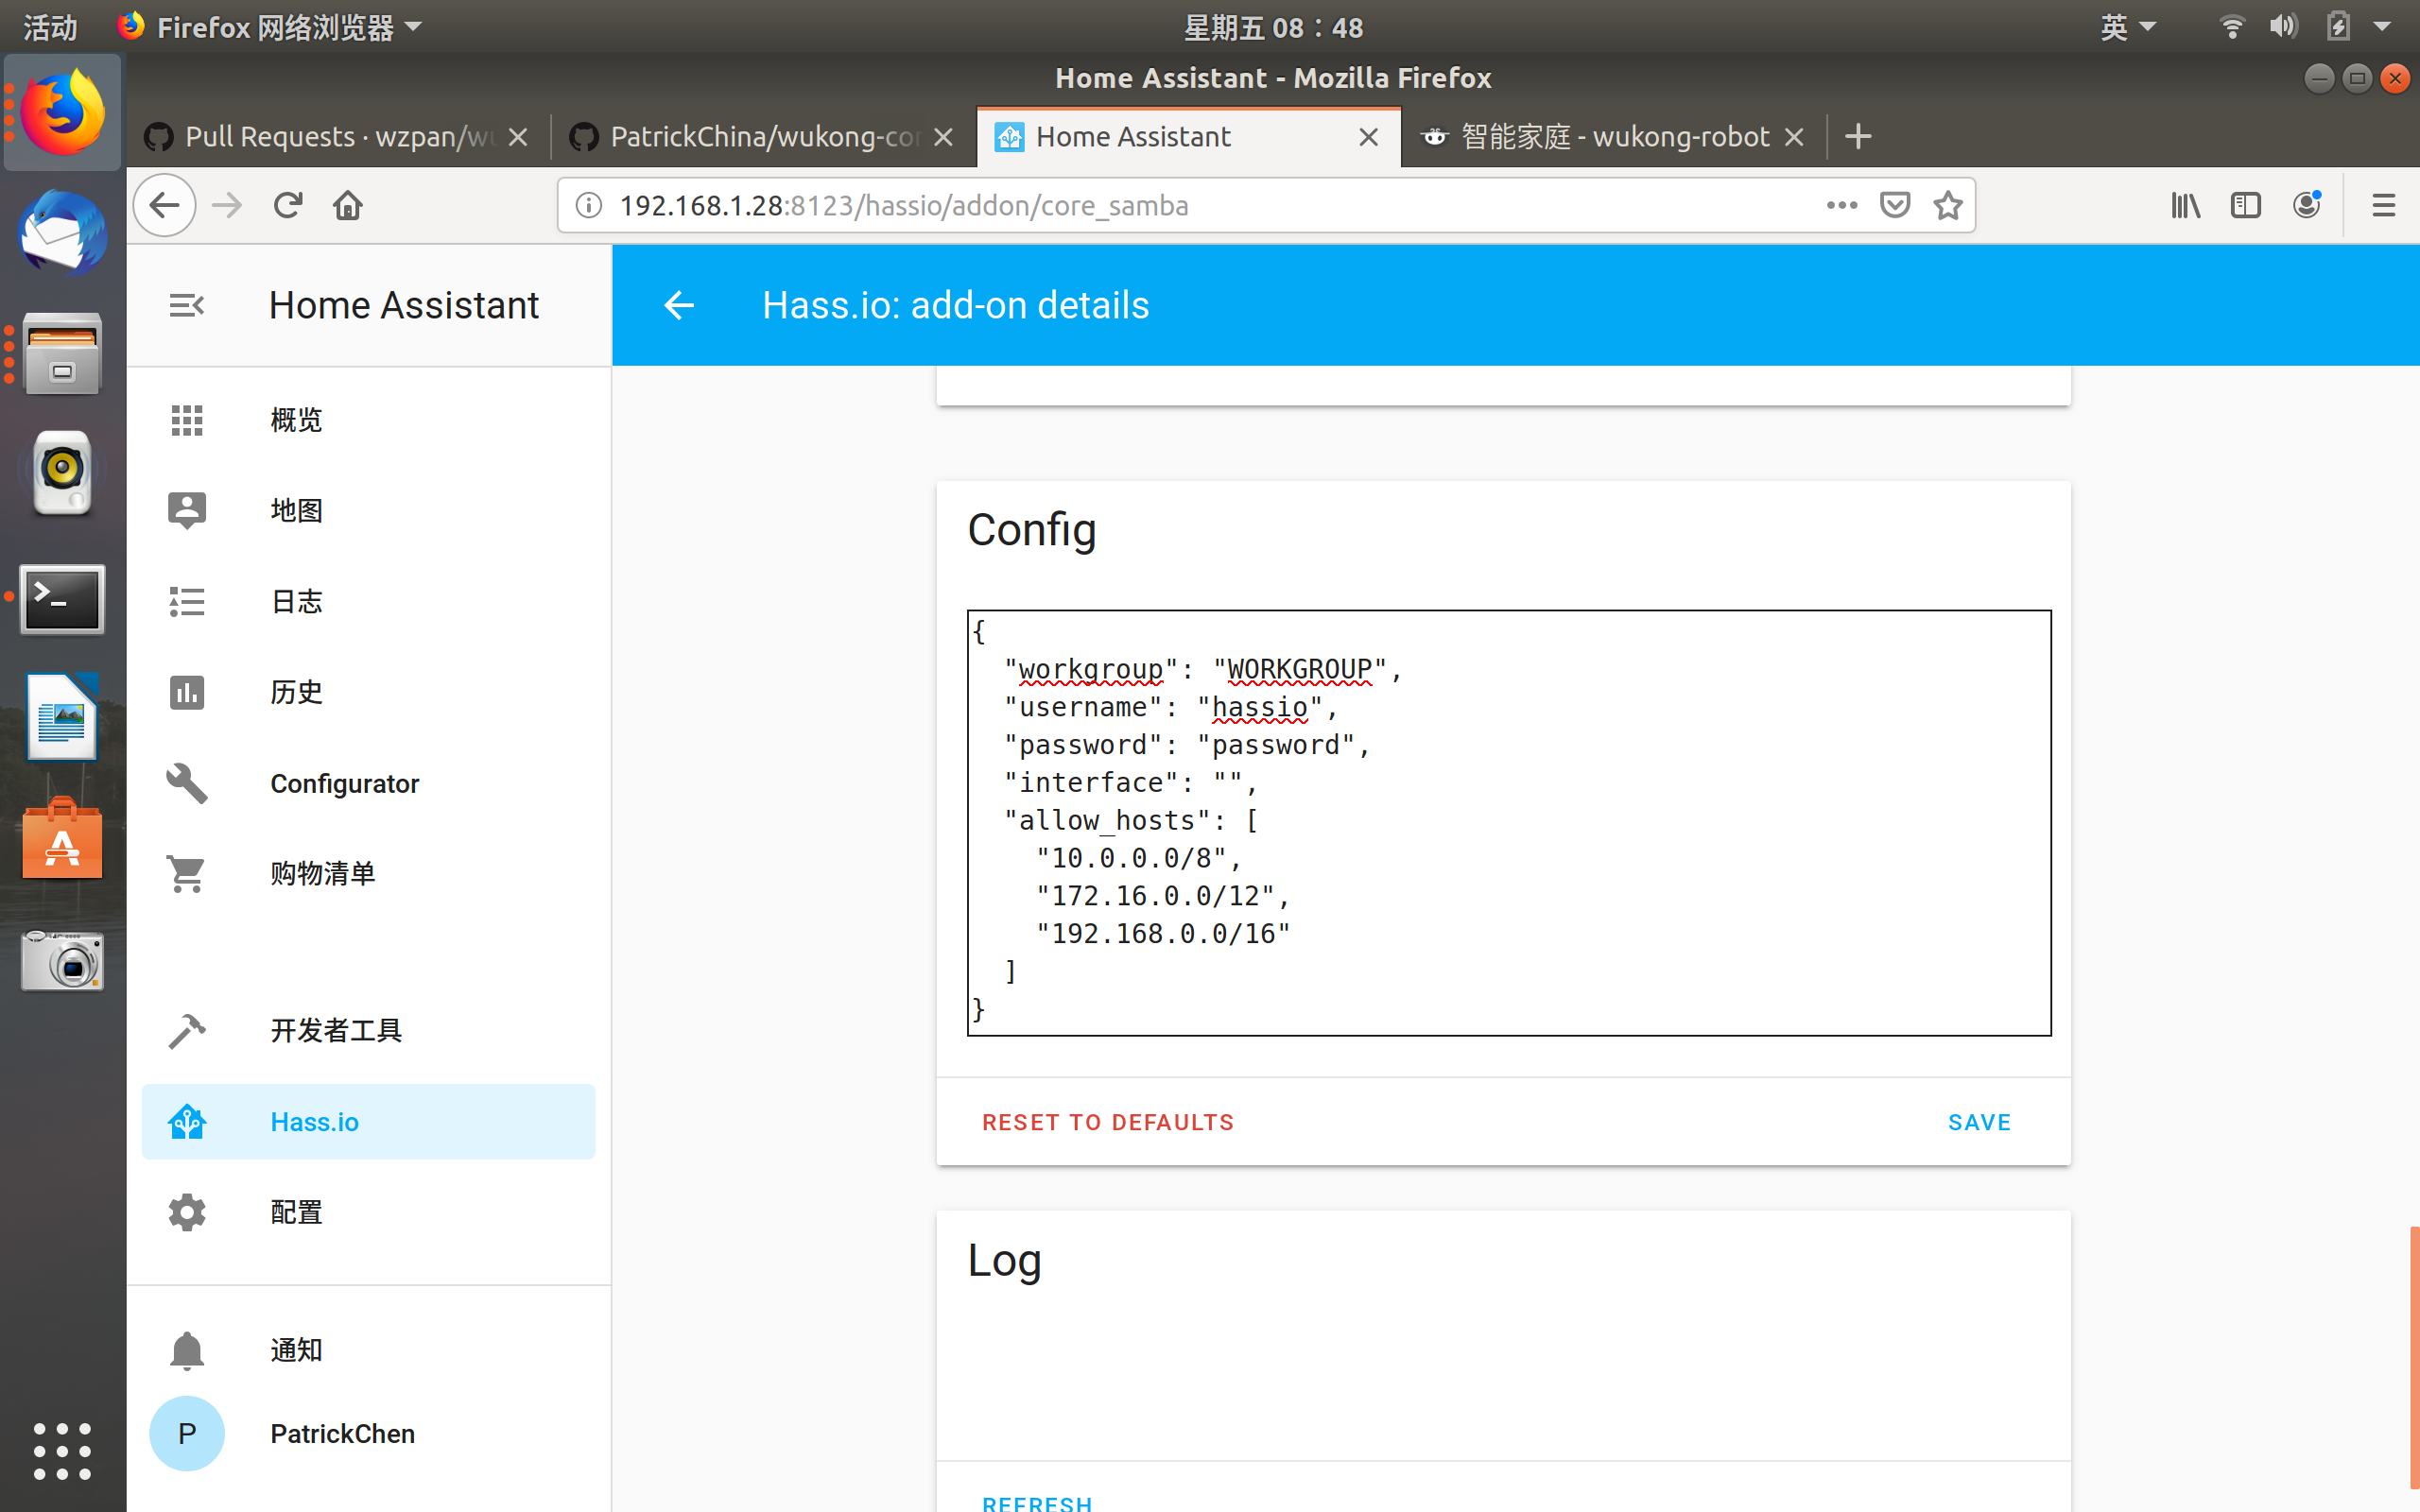Viewport: 2420px width, 1512px height.
Task: Open Rhythmbox speaker icon in the dock
Action: [x=62, y=473]
